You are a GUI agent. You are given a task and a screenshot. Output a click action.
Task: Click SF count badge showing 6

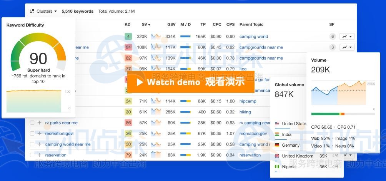pyautogui.click(x=333, y=37)
